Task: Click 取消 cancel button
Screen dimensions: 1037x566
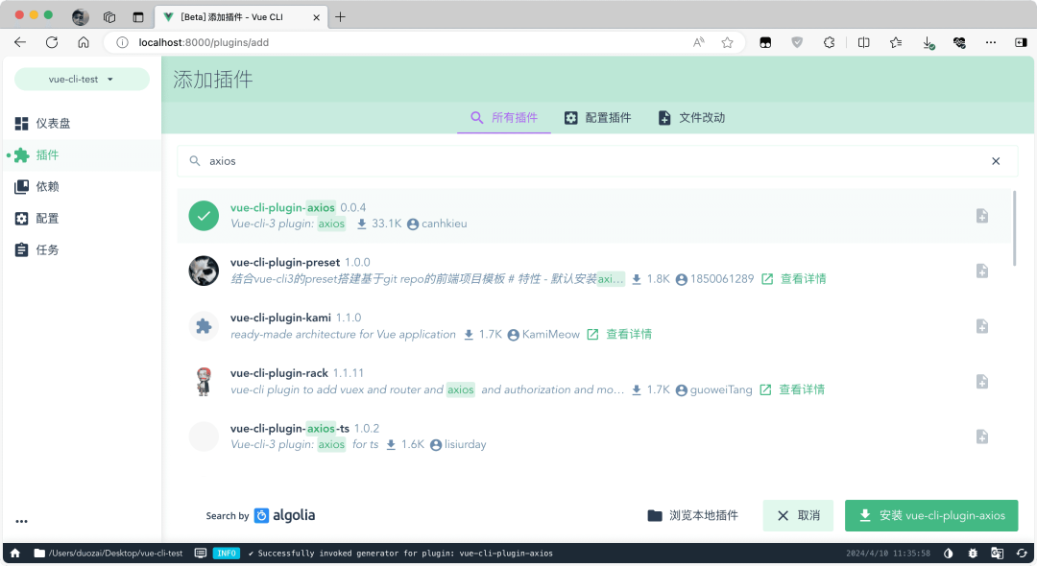Action: (x=798, y=516)
